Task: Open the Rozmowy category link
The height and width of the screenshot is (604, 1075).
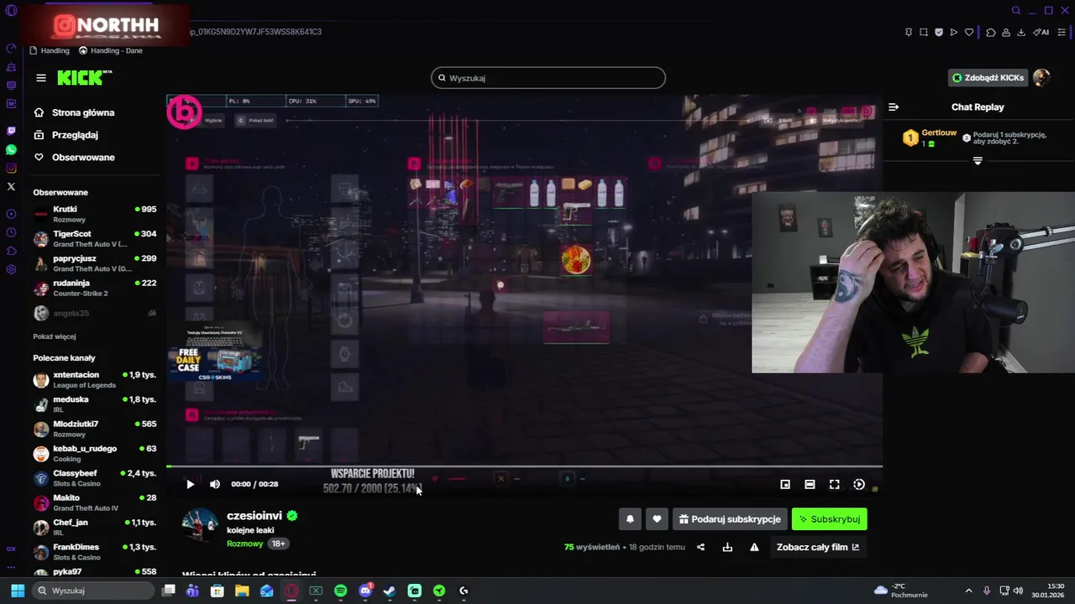Action: point(244,544)
